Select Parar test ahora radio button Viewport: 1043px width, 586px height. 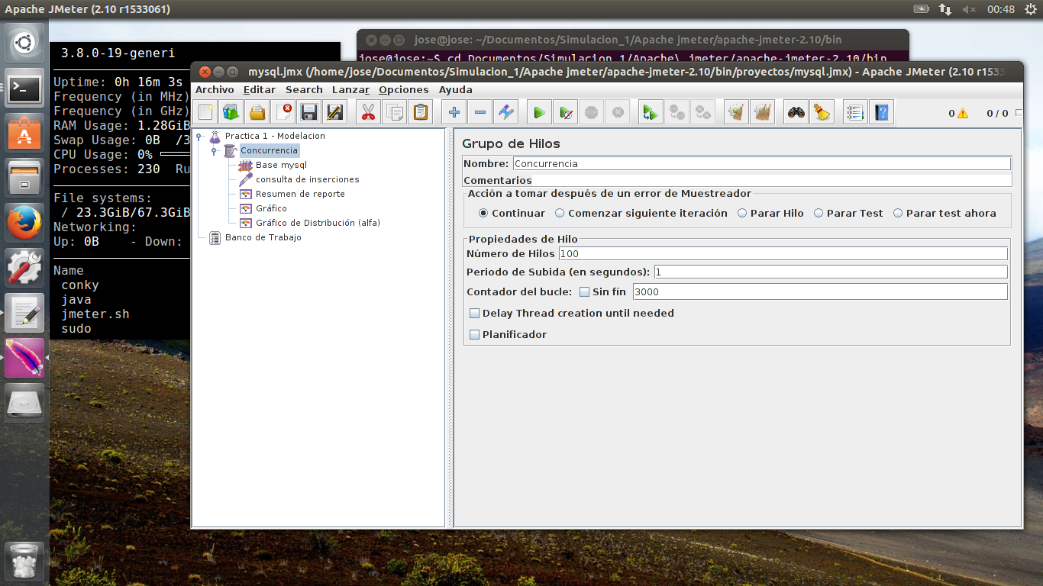point(898,214)
